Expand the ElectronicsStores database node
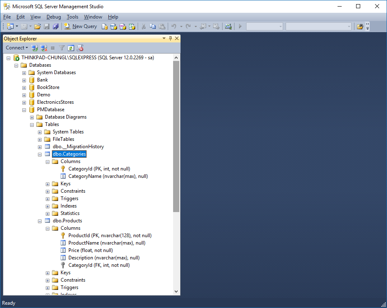This screenshot has width=387, height=308. [24, 103]
